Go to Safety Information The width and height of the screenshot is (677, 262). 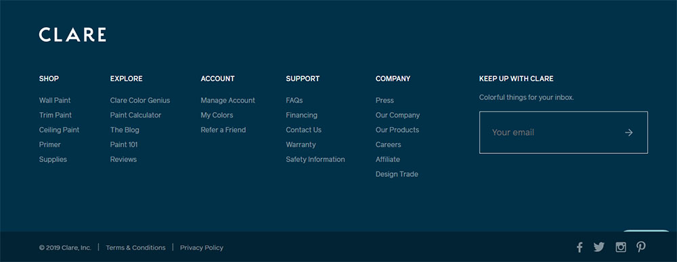(x=315, y=159)
